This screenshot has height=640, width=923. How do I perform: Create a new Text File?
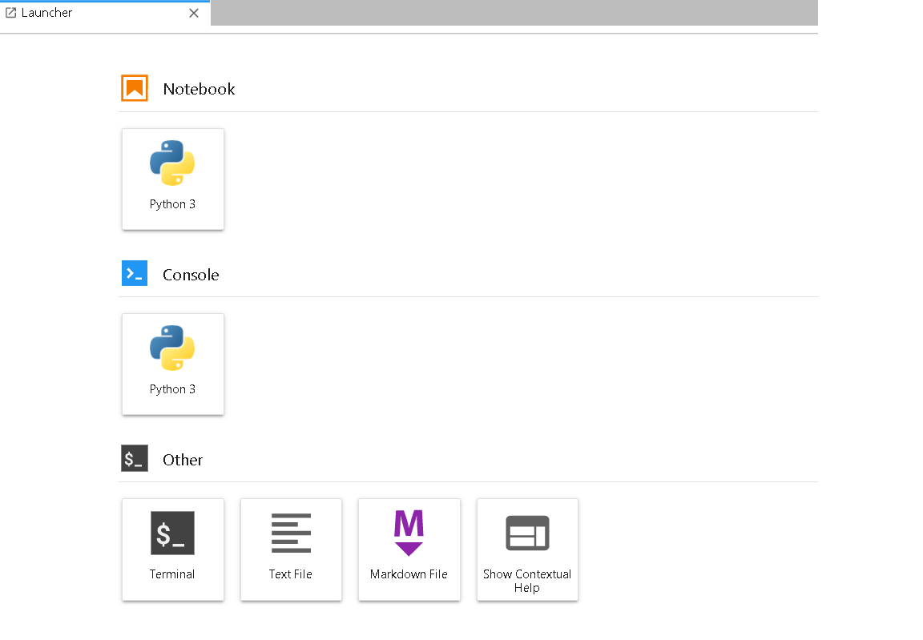(291, 549)
